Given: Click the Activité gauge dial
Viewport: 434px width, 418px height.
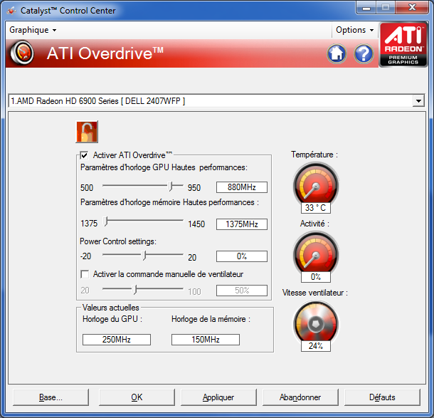Looking at the screenshot, I should (x=314, y=252).
